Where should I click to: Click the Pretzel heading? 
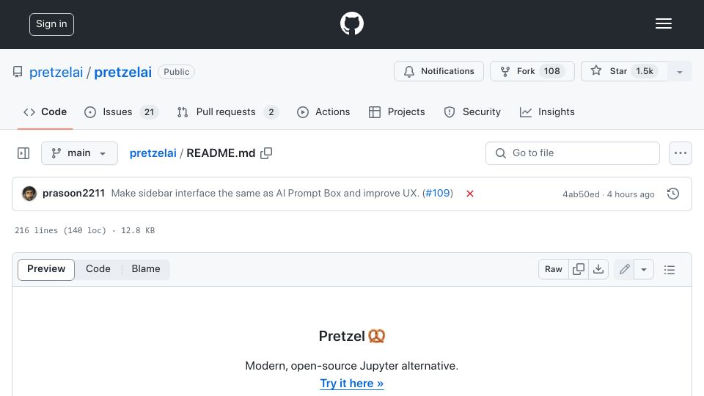point(351,336)
